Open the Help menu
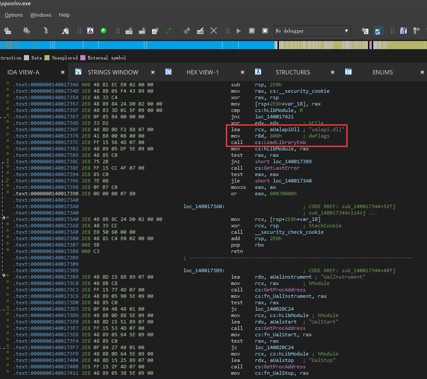This screenshot has width=427, height=379. (64, 15)
